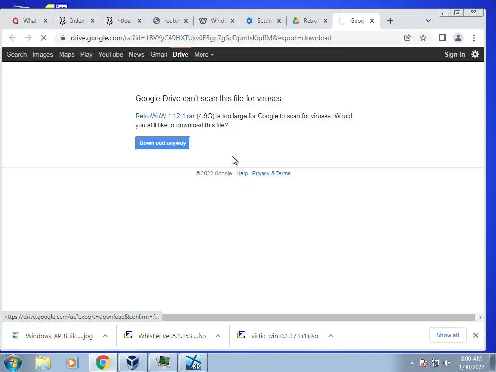Viewport: 496px width, 372px height.
Task: Close the Settings tab
Action: pos(279,21)
